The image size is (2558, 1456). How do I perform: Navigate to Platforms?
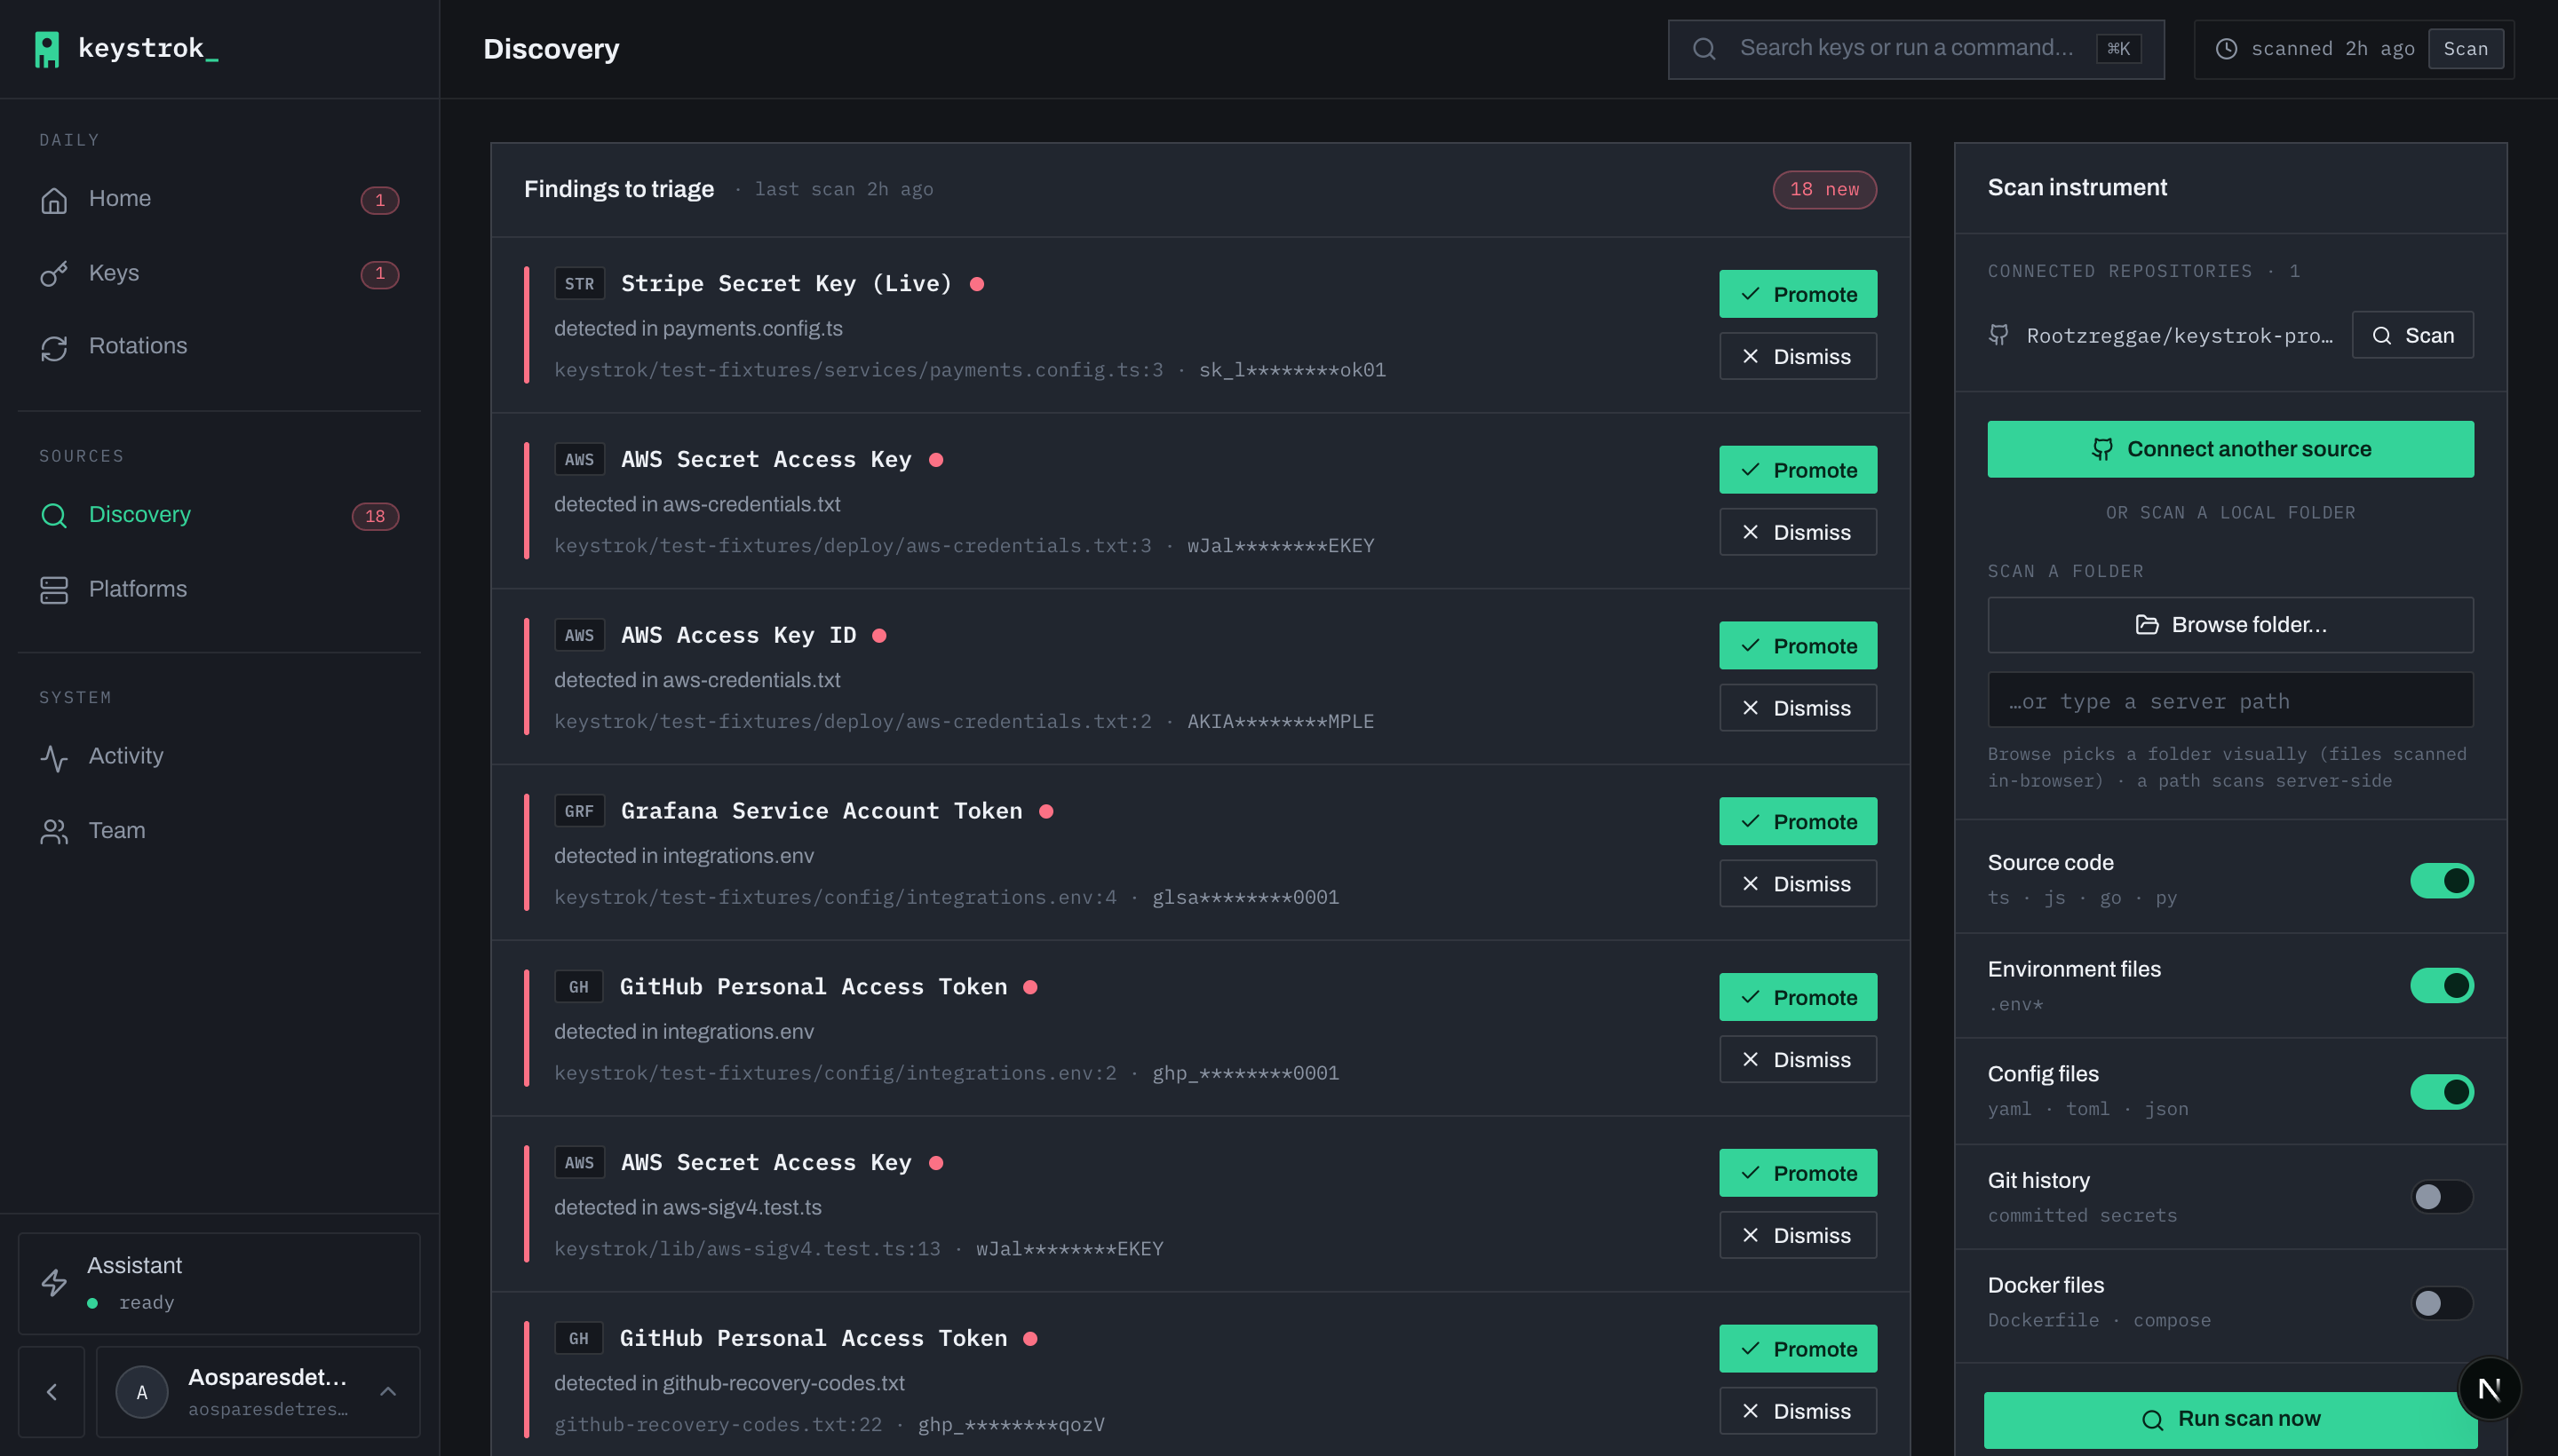coord(219,590)
